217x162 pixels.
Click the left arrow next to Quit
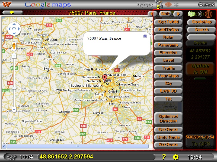152,13
